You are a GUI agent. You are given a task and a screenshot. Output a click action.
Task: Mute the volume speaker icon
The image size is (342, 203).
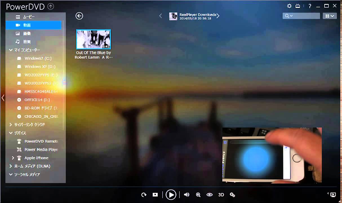click(186, 195)
